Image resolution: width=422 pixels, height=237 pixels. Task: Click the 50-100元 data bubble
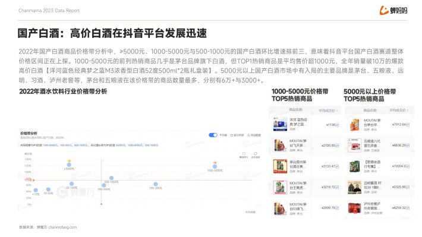[71, 184]
